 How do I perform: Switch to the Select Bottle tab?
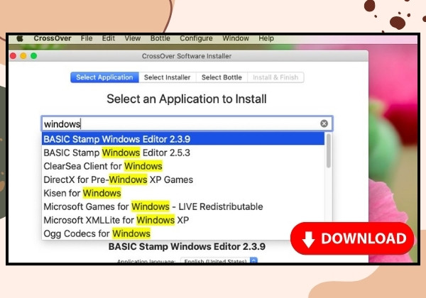(x=222, y=77)
